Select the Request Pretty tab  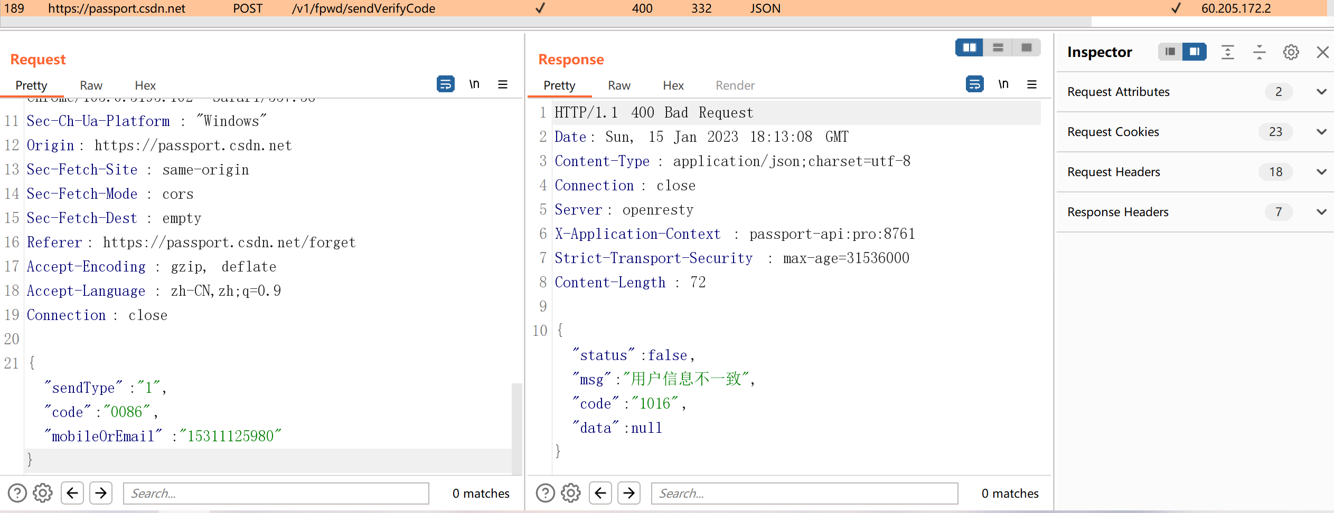[31, 85]
